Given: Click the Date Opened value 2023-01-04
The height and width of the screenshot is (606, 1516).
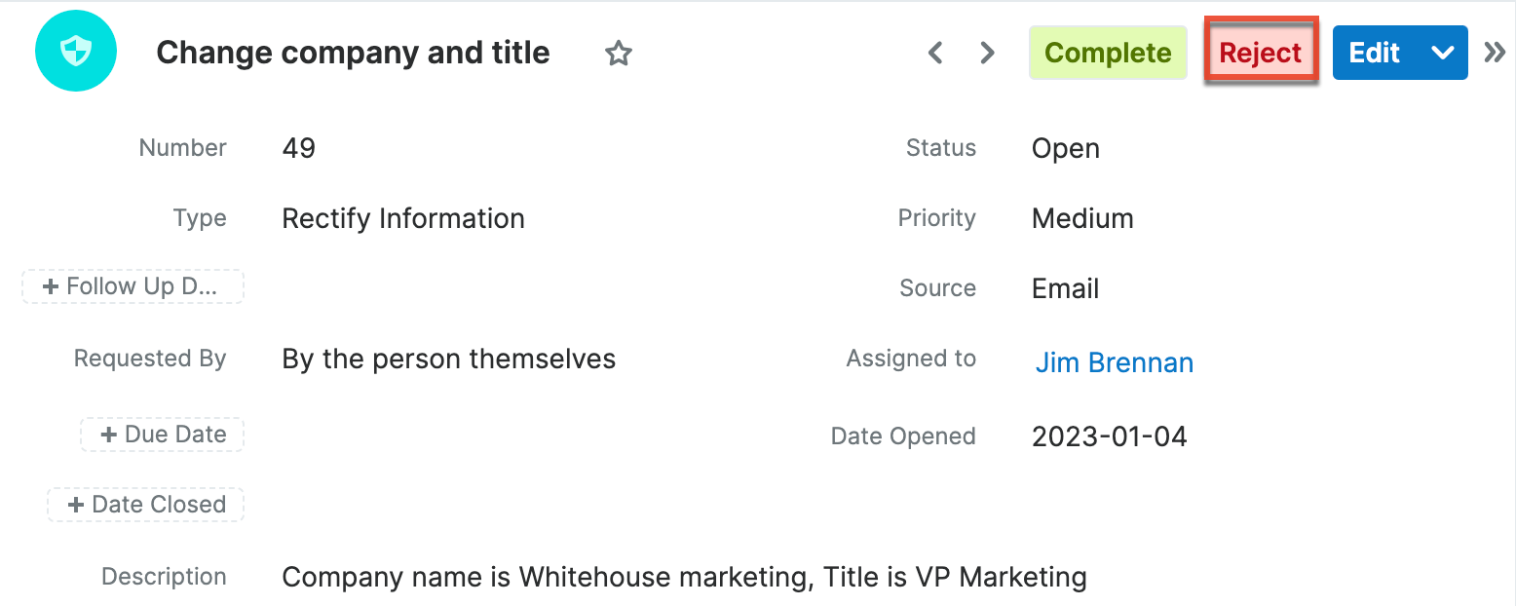Looking at the screenshot, I should pos(1109,436).
